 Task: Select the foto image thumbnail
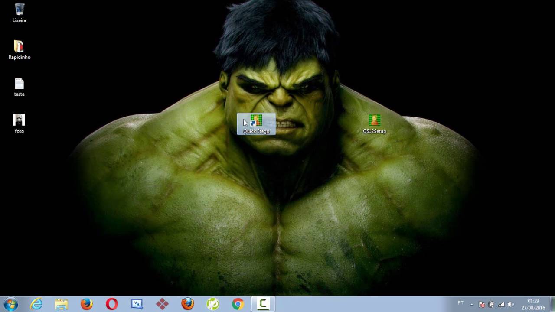coord(19,123)
